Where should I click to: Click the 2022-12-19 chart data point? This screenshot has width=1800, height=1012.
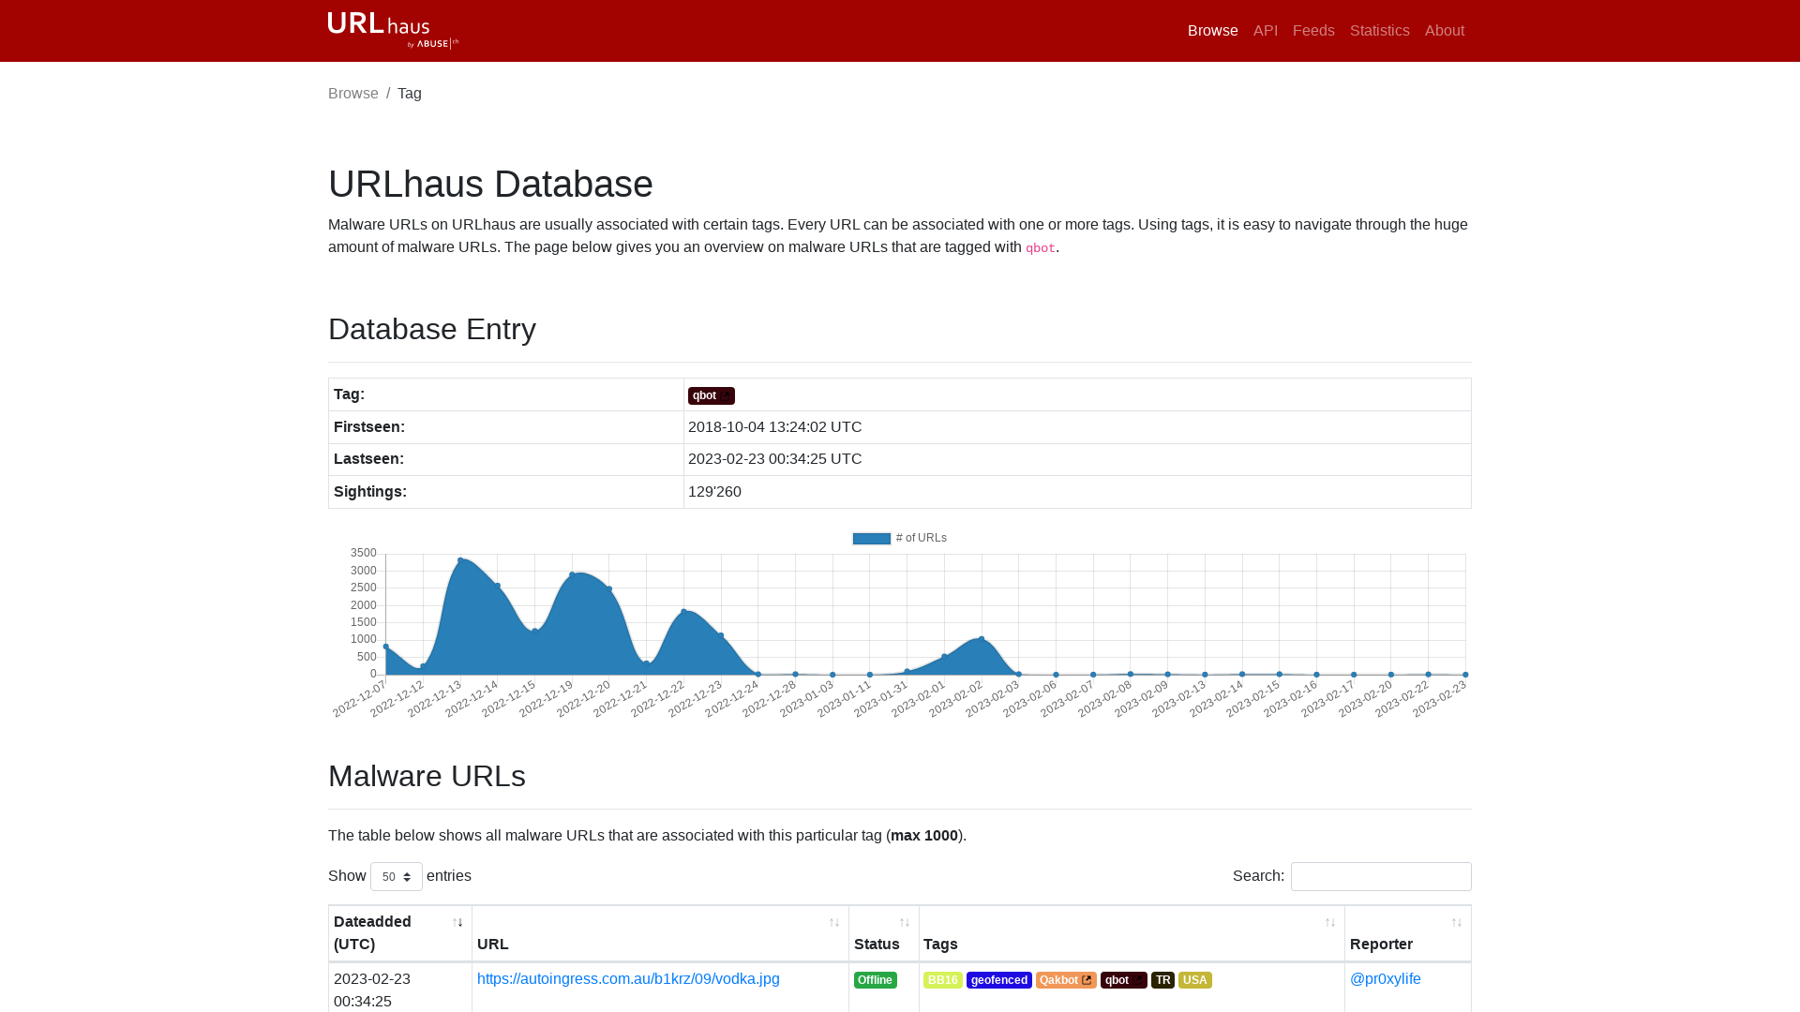[x=572, y=574]
